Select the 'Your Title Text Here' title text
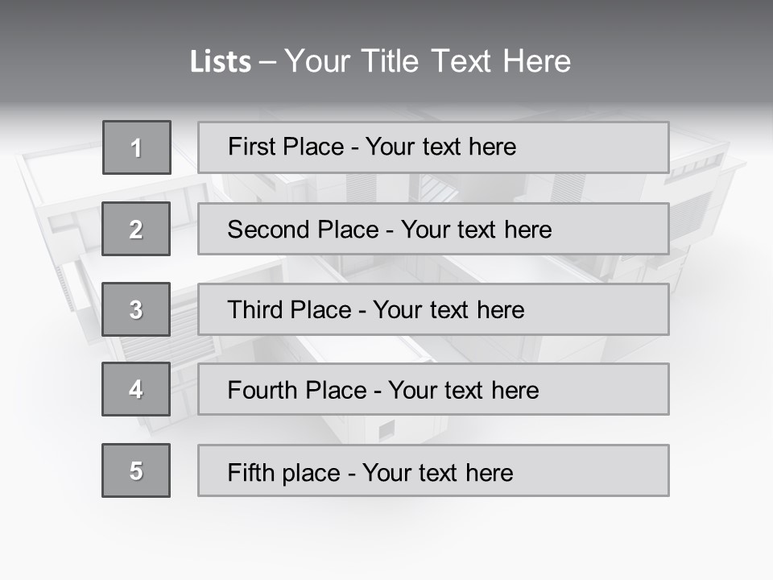This screenshot has width=773, height=580. click(428, 61)
